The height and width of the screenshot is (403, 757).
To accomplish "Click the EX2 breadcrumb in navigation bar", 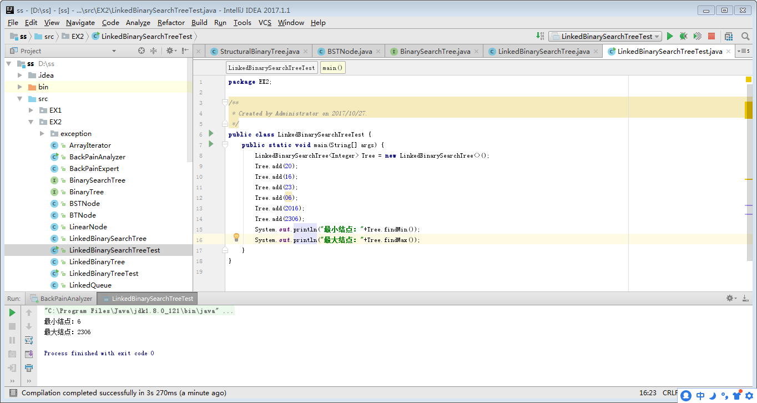I will point(73,36).
